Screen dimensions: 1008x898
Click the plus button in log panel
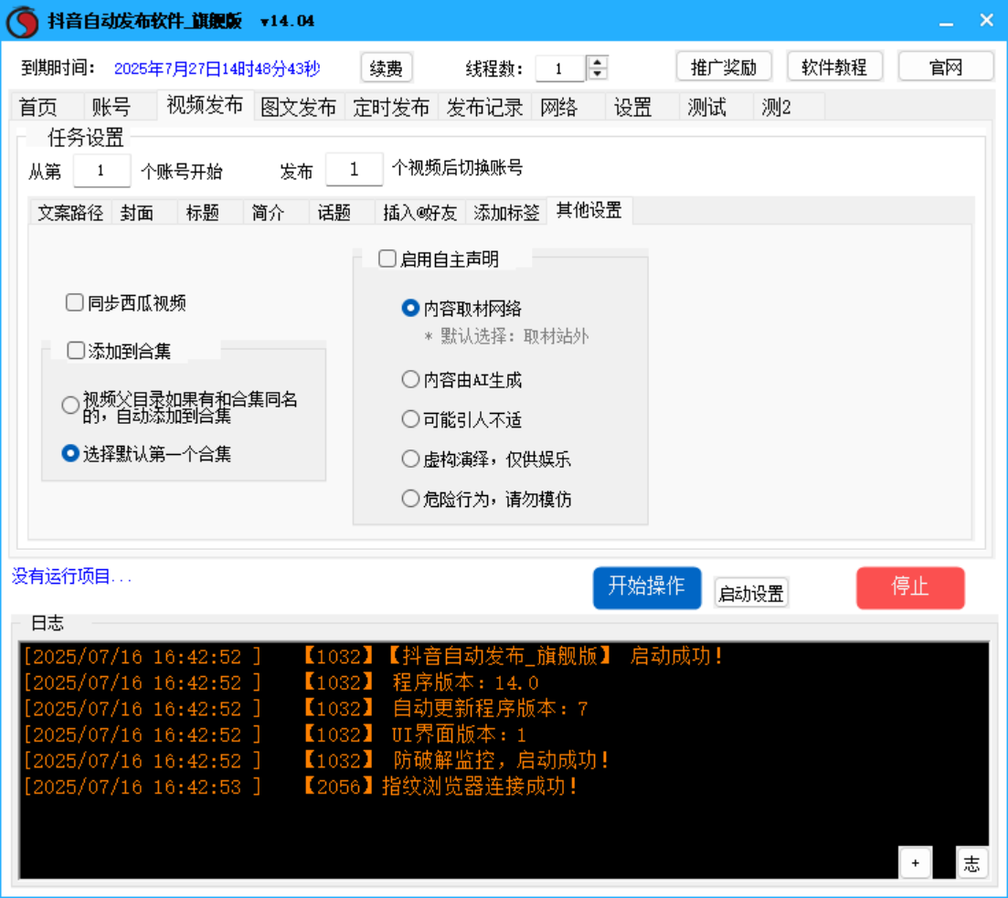coord(916,862)
